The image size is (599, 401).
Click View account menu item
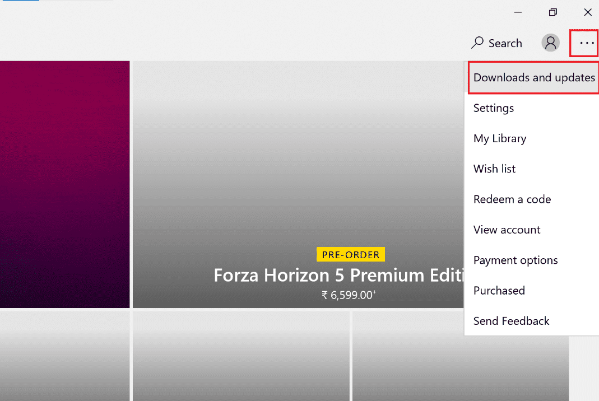coord(507,230)
